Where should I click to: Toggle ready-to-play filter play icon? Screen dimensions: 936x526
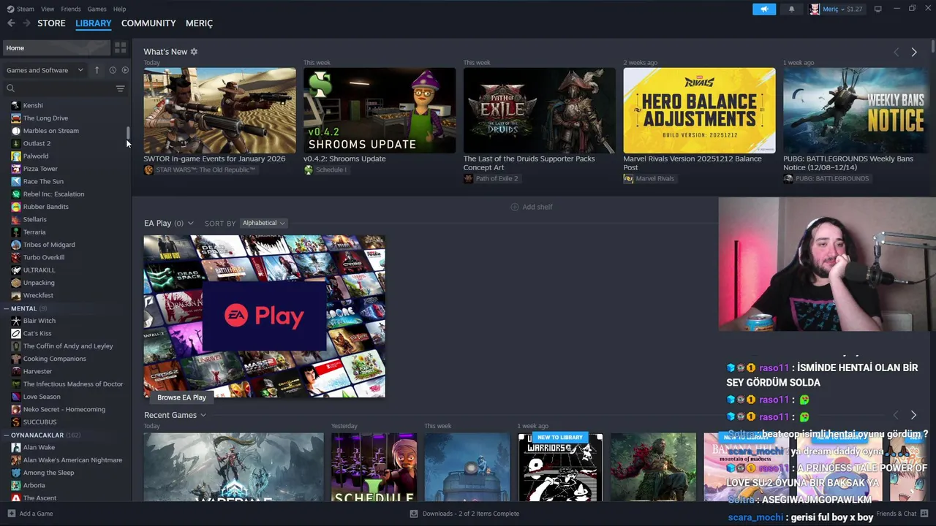coord(125,70)
